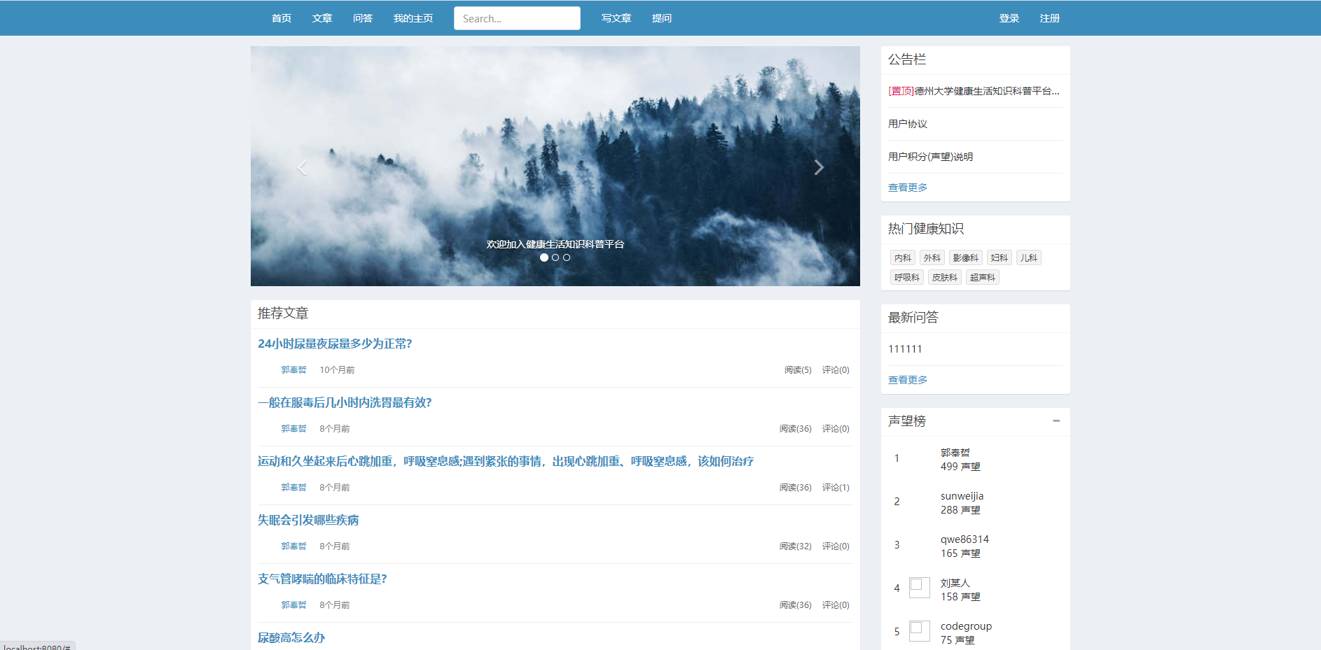Select the 超声科 tag
The height and width of the screenshot is (650, 1321).
(983, 278)
